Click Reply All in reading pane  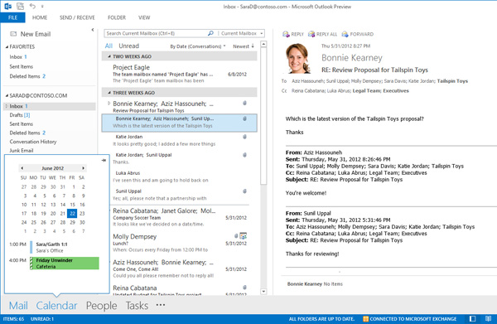[323, 34]
